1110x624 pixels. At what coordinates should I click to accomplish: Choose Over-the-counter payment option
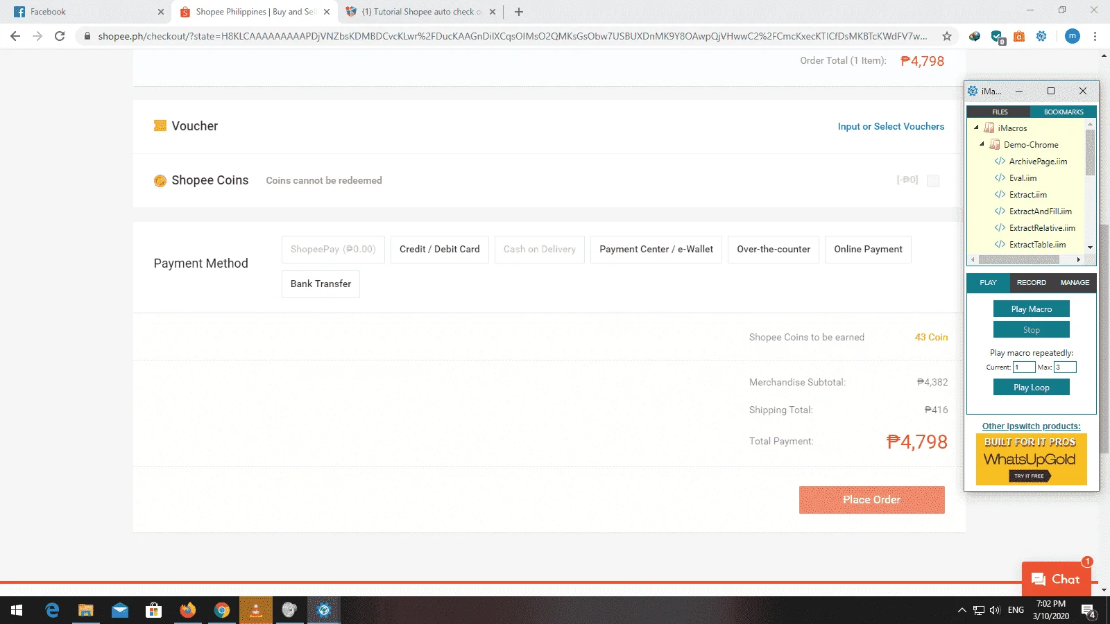tap(774, 250)
